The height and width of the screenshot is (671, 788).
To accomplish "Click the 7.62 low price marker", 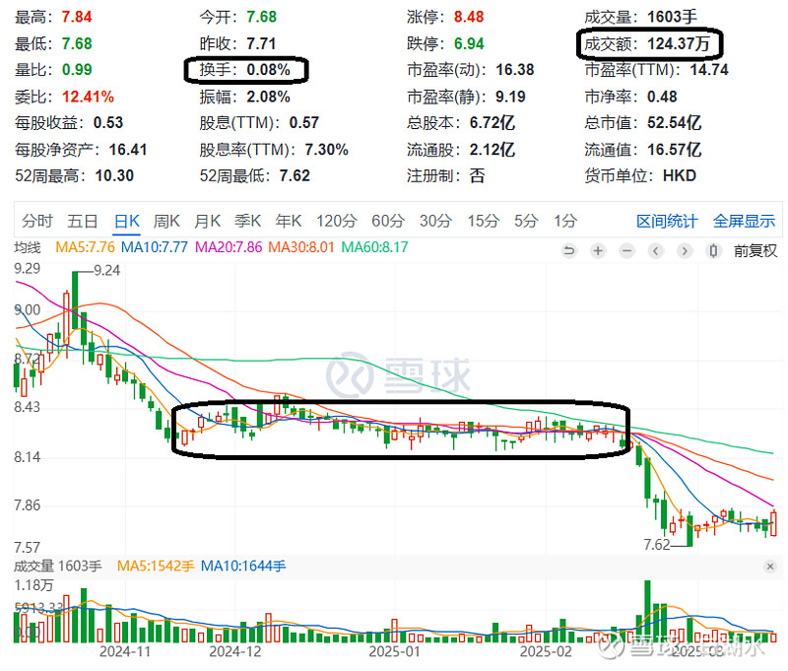I will [x=657, y=544].
